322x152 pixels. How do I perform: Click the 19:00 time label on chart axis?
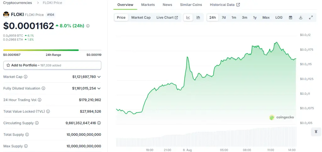click(x=149, y=150)
